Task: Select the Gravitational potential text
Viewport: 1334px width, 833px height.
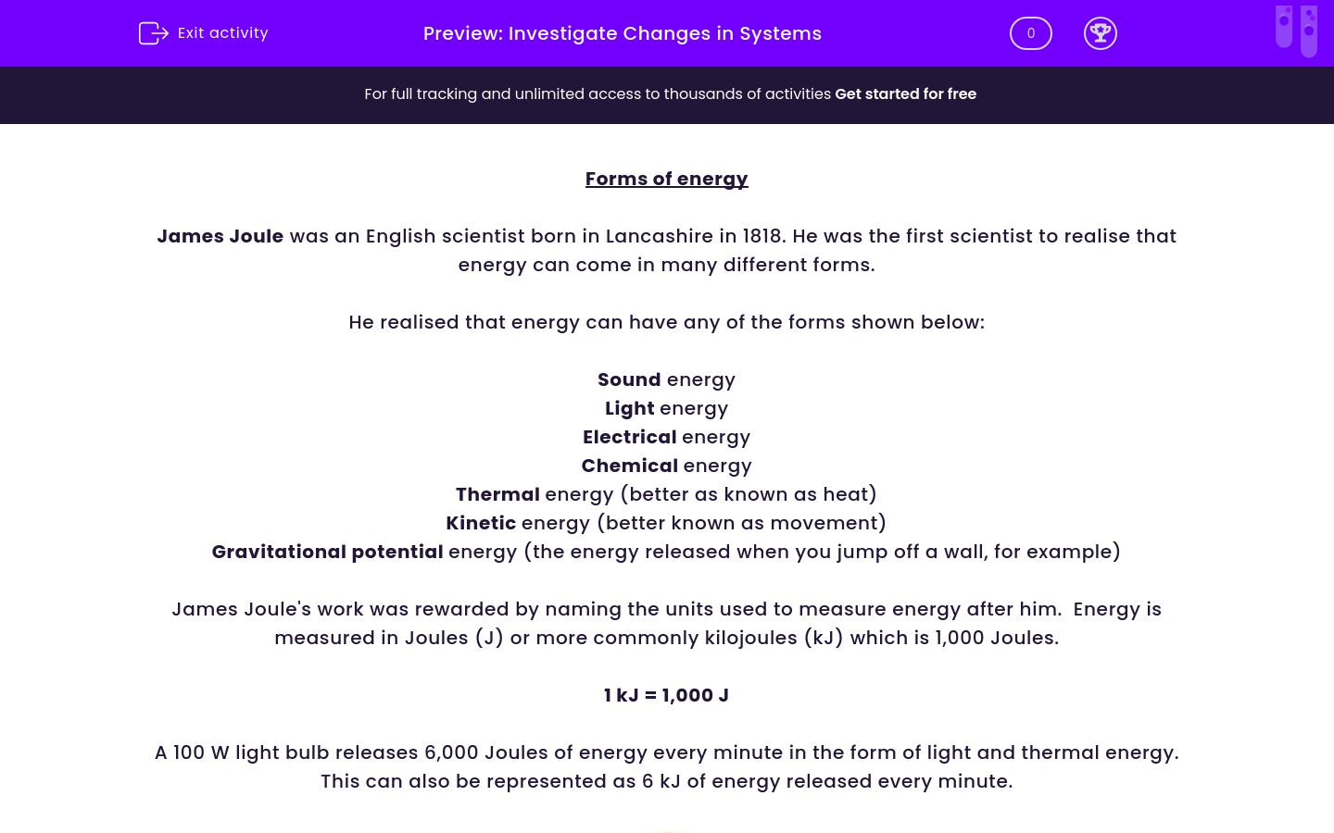Action: [x=327, y=552]
